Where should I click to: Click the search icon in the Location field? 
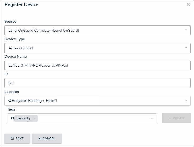[x=10, y=101]
